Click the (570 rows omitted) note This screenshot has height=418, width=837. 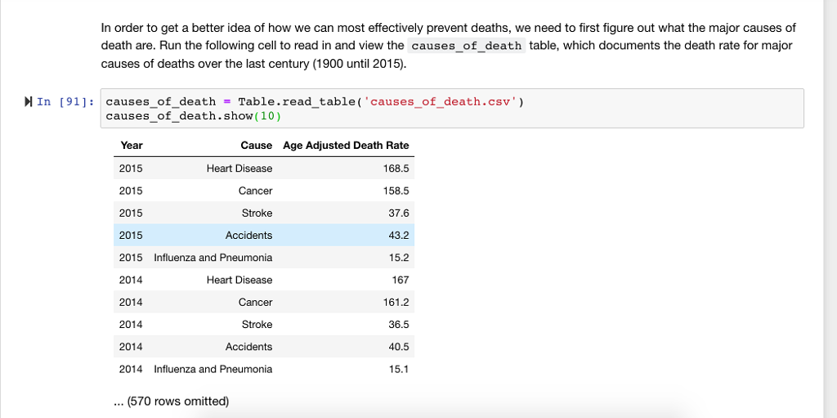(x=172, y=402)
